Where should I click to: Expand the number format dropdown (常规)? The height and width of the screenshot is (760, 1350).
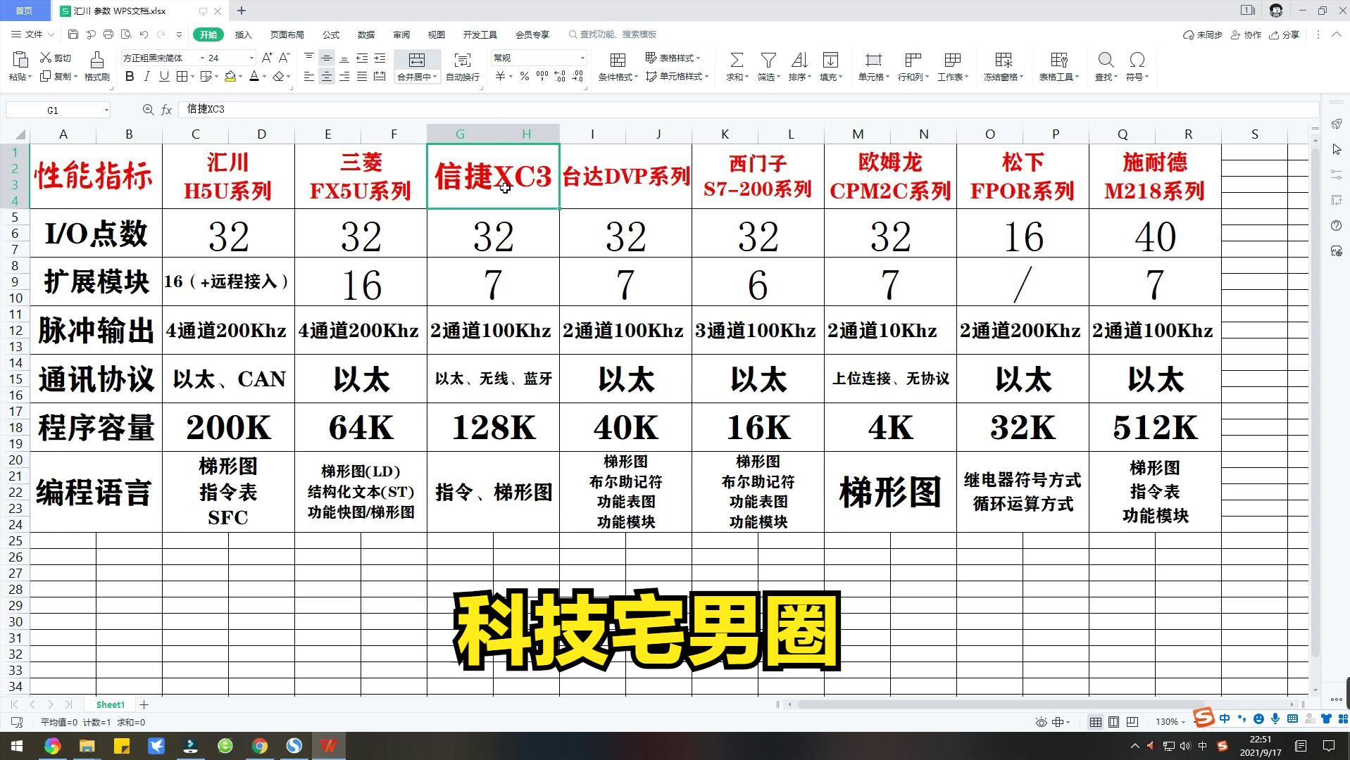click(582, 58)
